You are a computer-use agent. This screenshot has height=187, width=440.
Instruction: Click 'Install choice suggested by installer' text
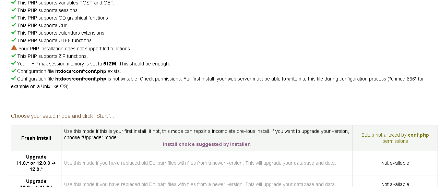pos(206,144)
